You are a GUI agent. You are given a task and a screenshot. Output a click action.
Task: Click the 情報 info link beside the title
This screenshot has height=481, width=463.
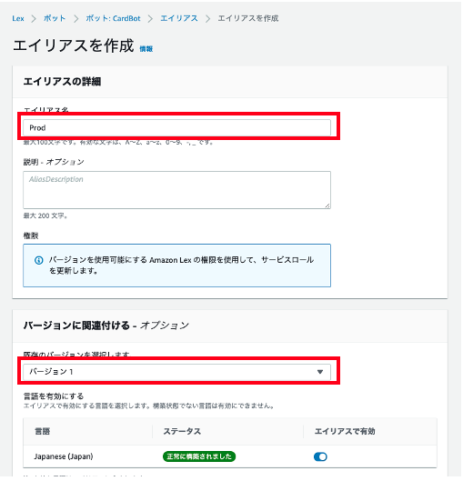click(146, 49)
